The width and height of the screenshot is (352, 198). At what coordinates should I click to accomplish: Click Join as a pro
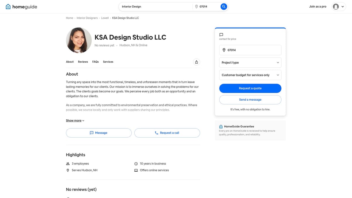tap(318, 6)
